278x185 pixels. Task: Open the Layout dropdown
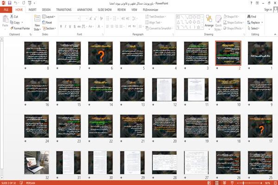coord(49,17)
